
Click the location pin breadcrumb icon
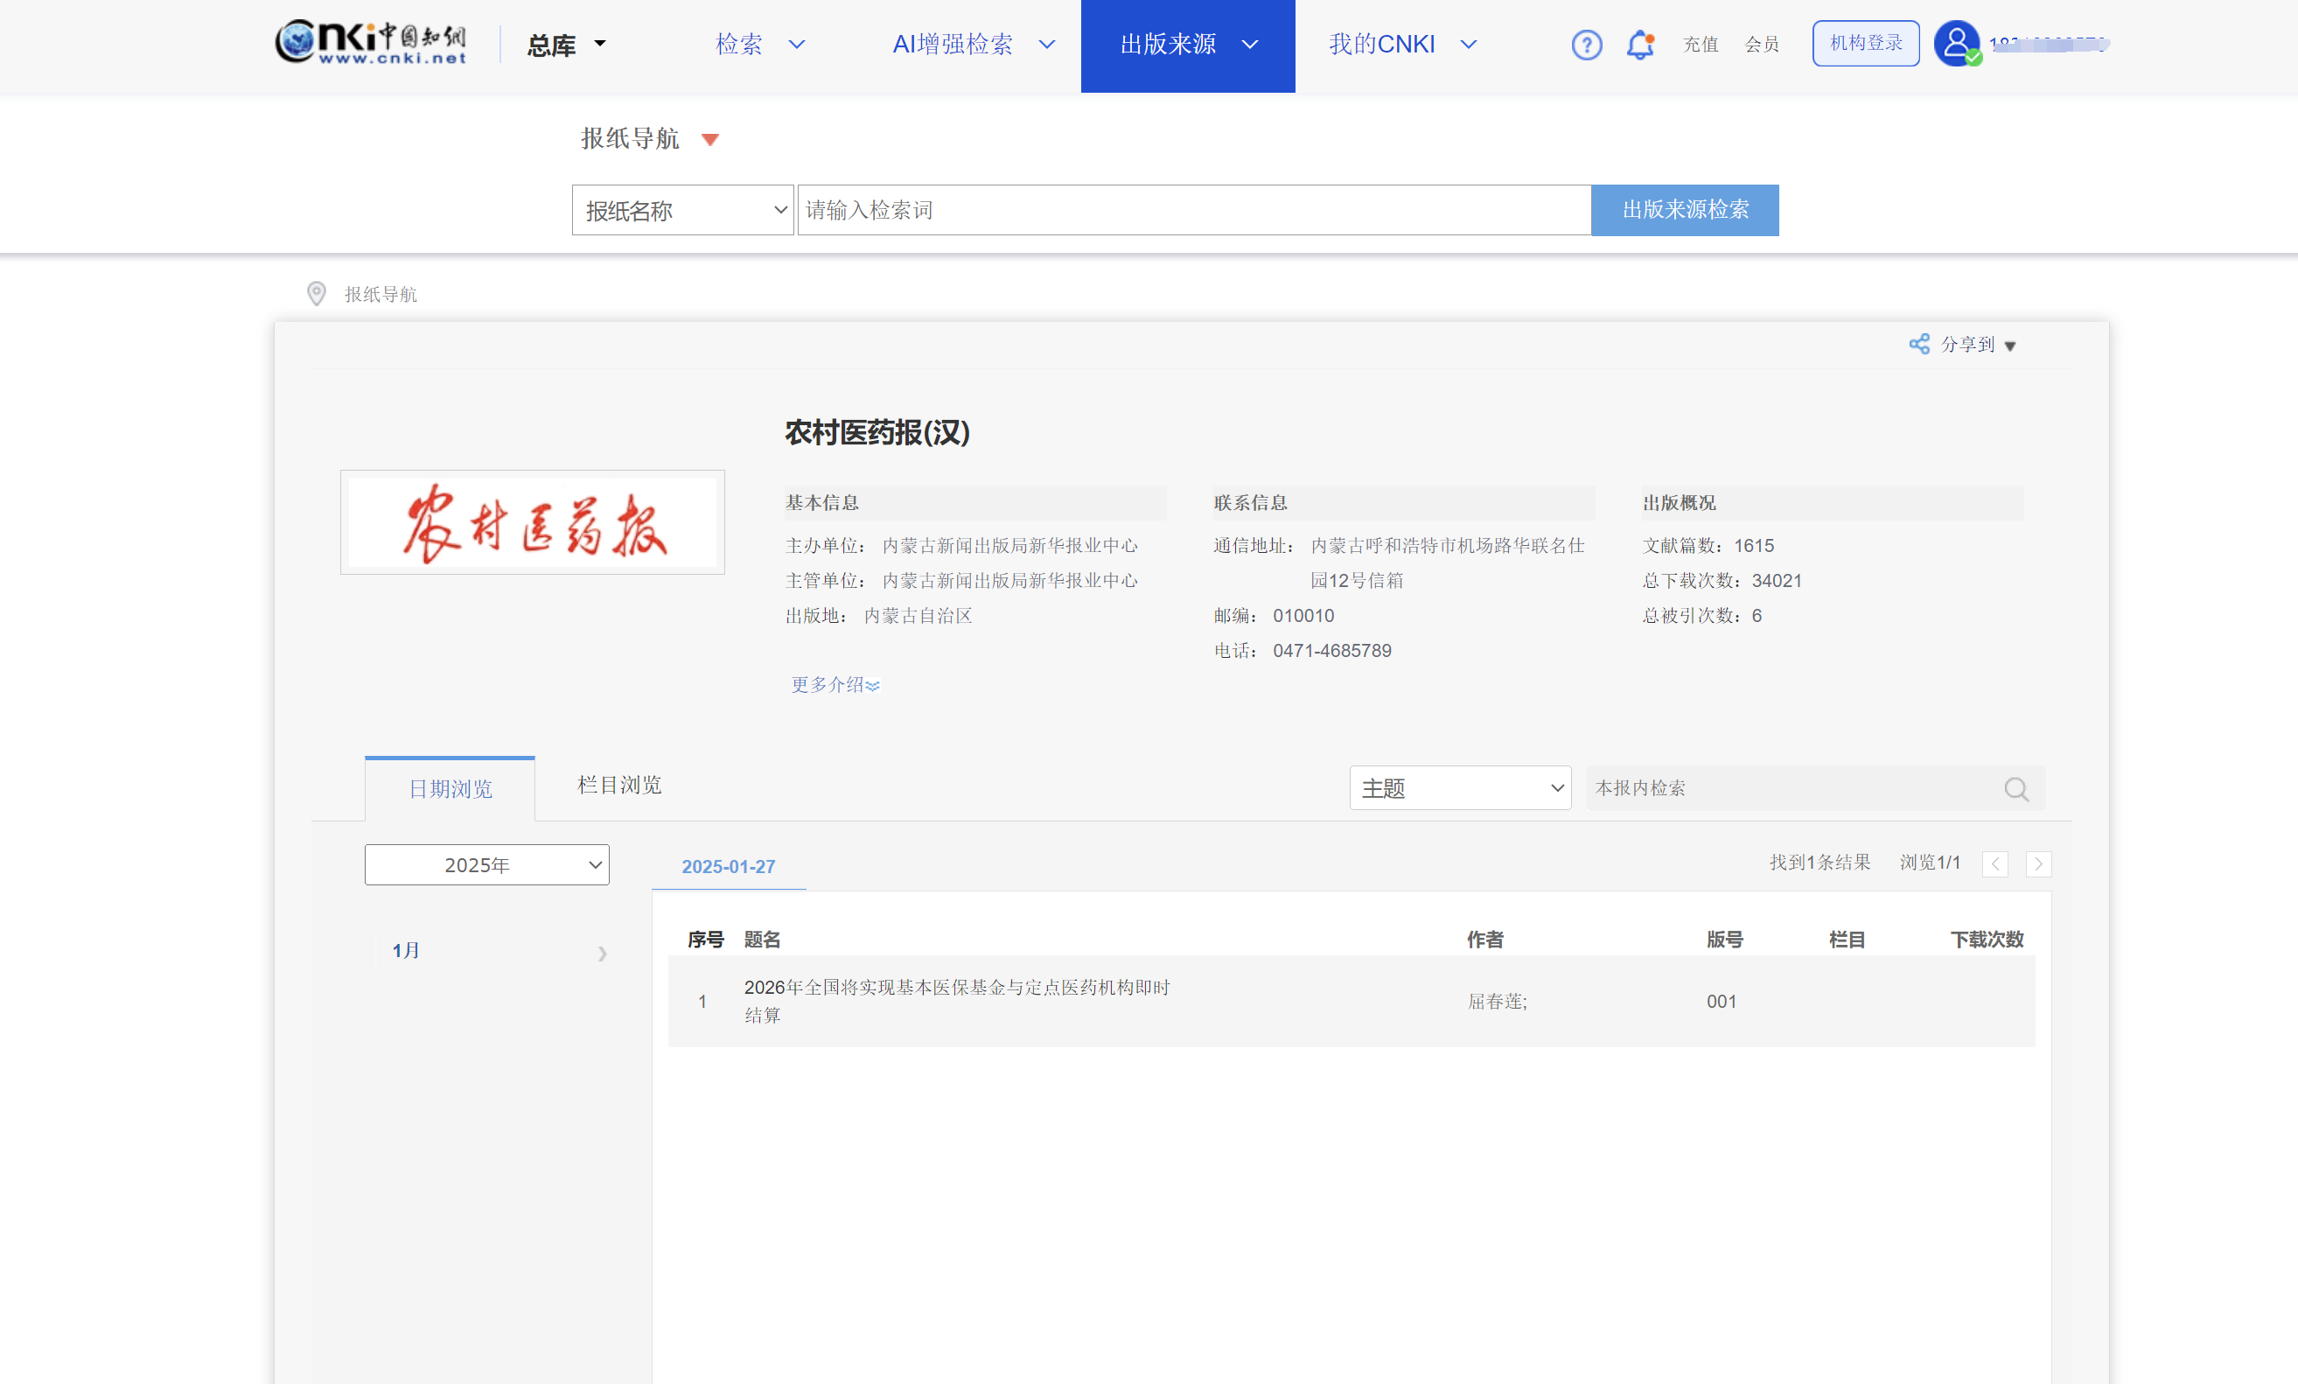pos(316,294)
